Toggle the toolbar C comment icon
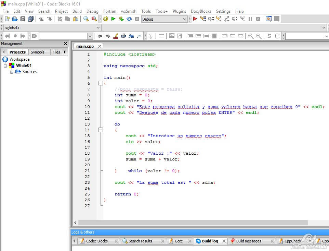The height and width of the screenshot is (251, 329). [x=277, y=36]
